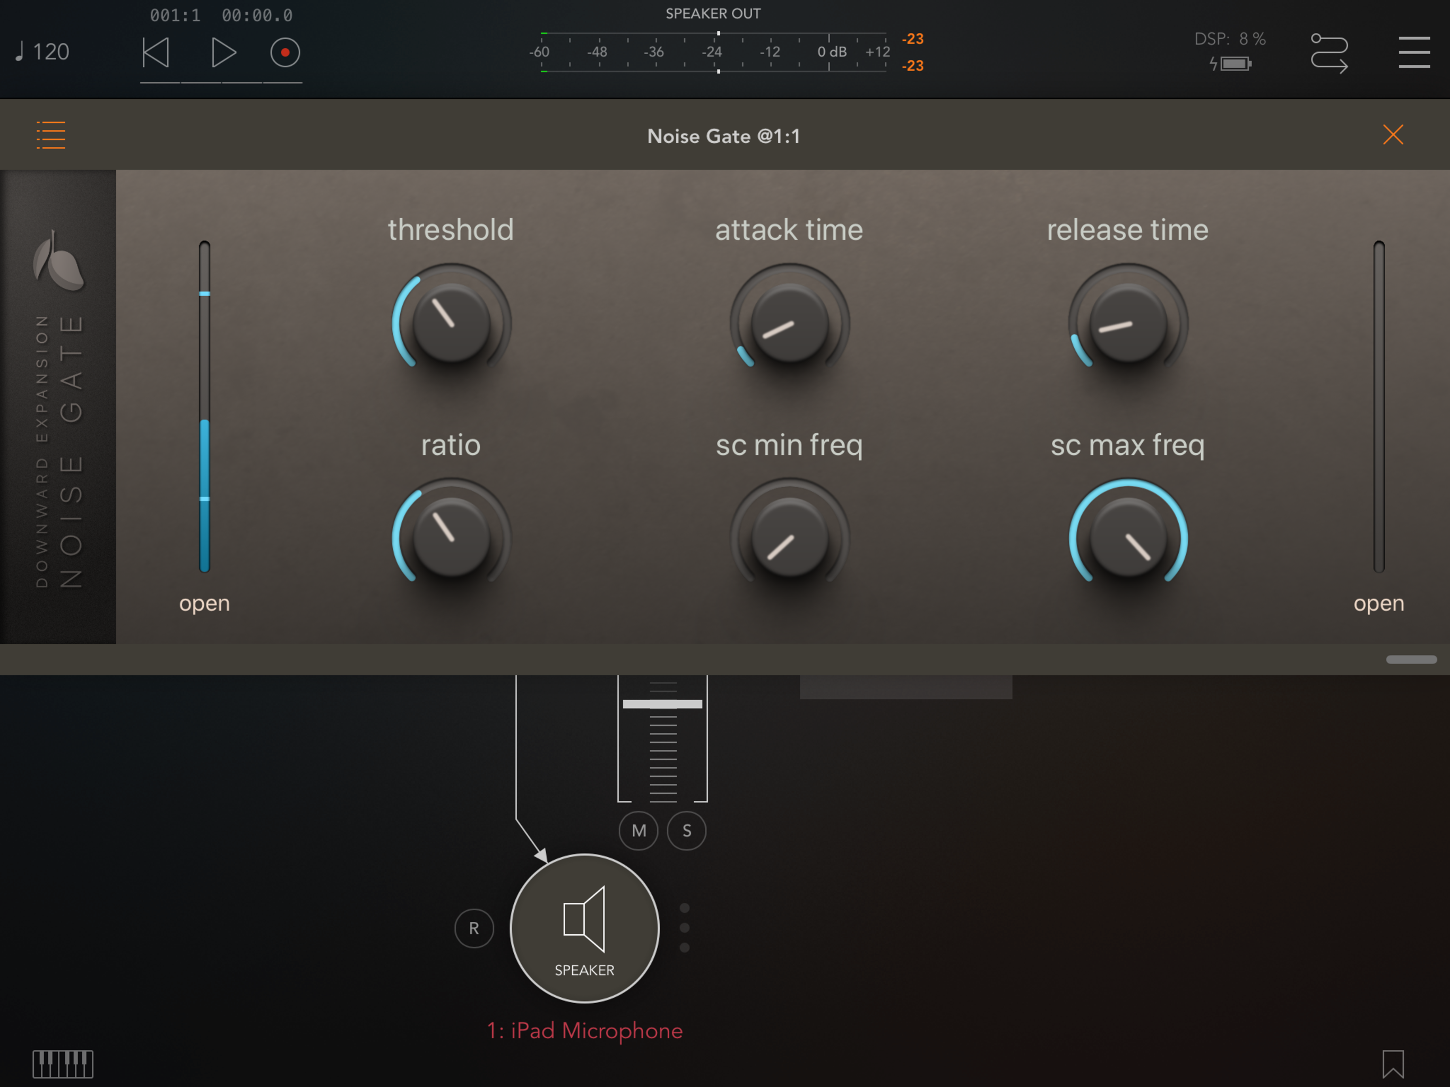Mute the channel with the M button
Viewport: 1450px width, 1087px height.
coord(638,831)
